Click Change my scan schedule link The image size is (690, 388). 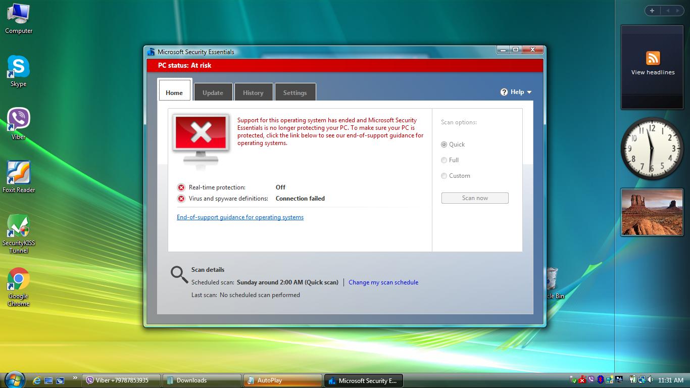(383, 282)
